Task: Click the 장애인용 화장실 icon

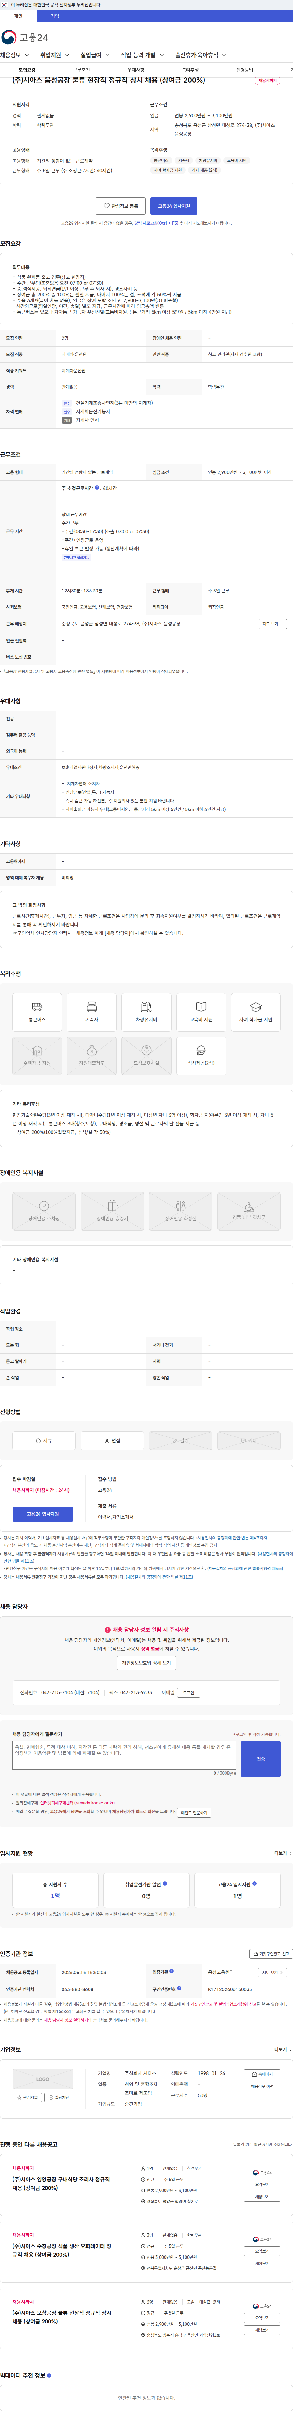Action: (180, 1211)
